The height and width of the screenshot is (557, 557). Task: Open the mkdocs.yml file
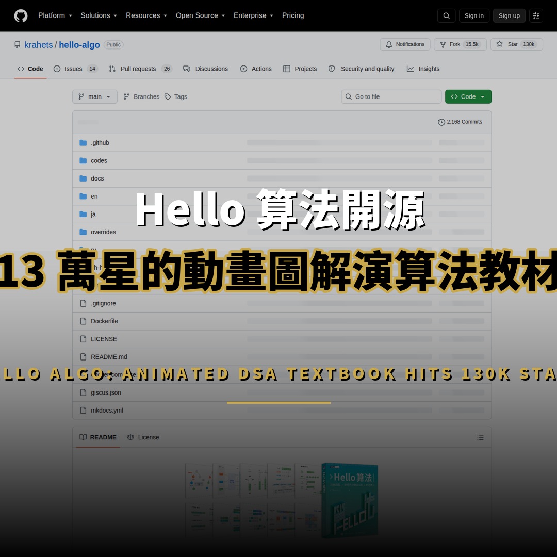107,411
